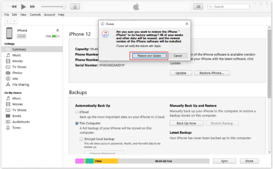Click the Update button
This screenshot has width=273, height=169.
(x=181, y=73)
